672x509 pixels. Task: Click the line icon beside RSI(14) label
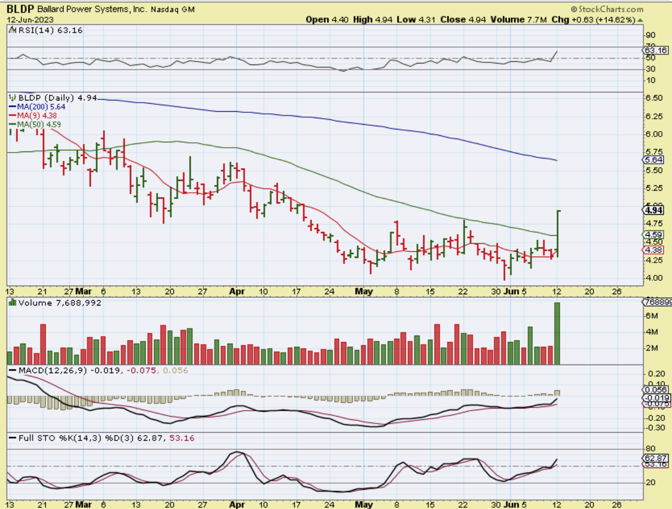tap(13, 31)
